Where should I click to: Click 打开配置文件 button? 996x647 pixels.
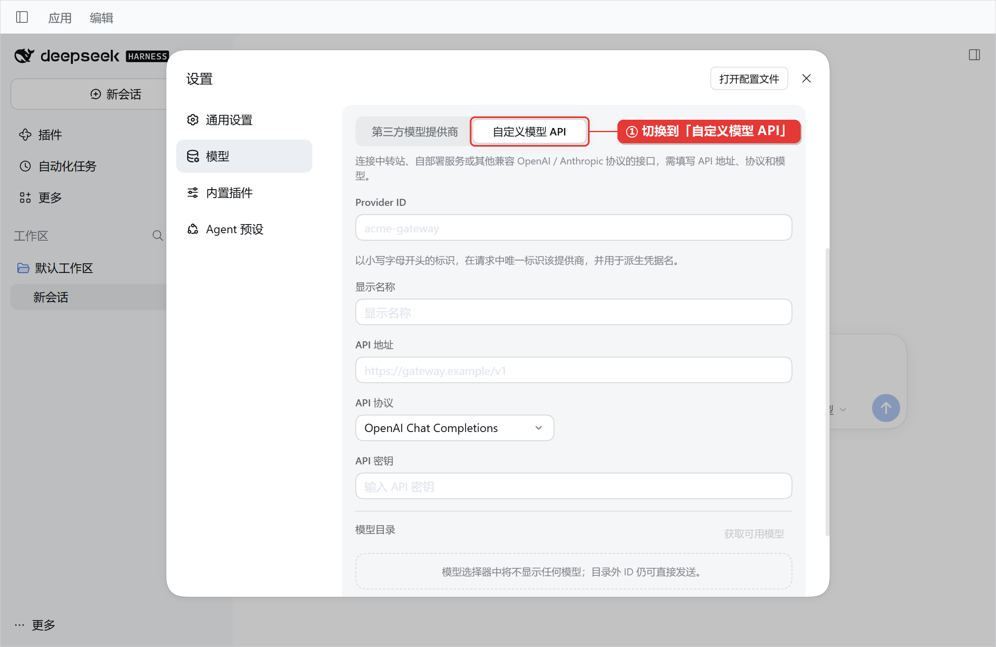[x=749, y=79]
